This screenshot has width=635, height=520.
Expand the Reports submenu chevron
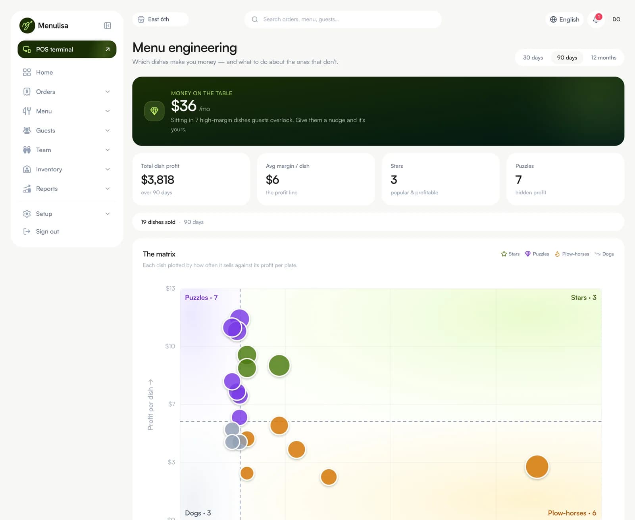108,189
